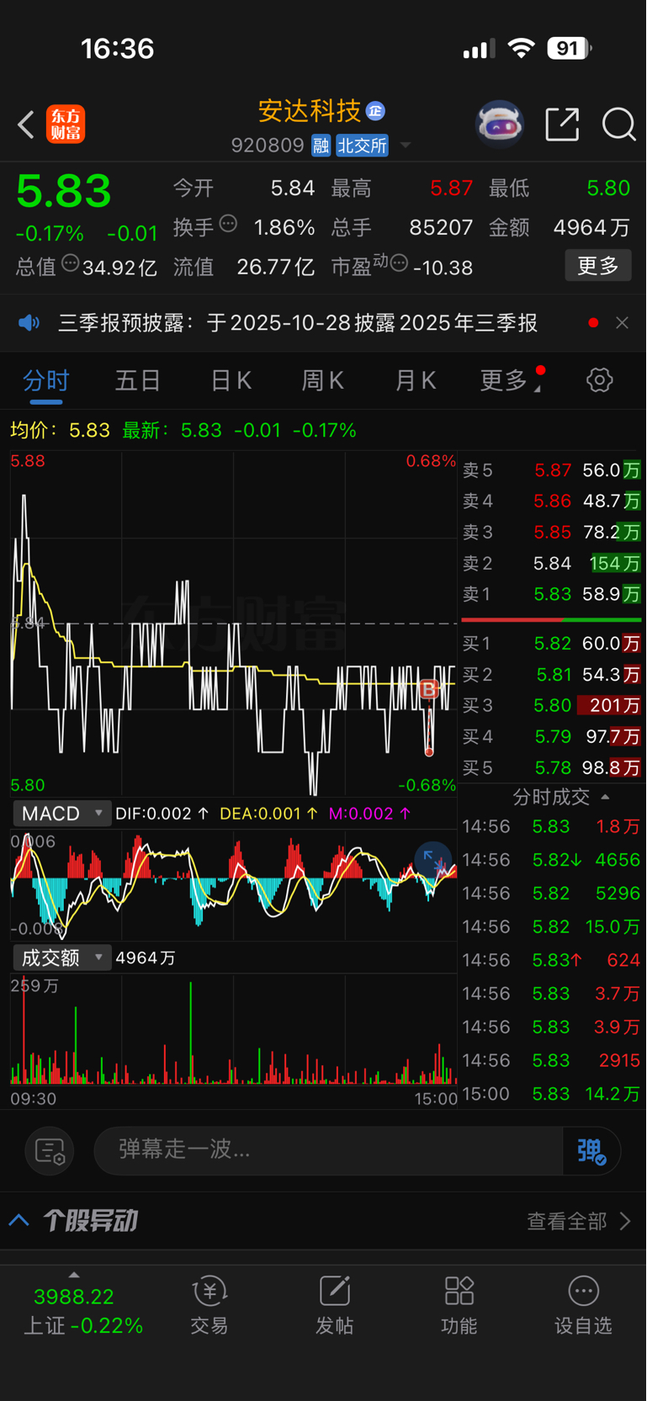
Task: Tap the 融 margin badge
Action: pyautogui.click(x=321, y=146)
